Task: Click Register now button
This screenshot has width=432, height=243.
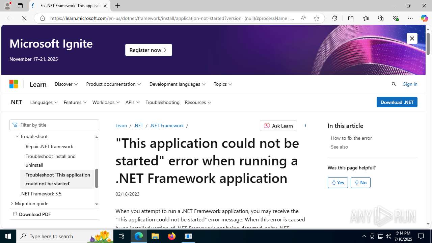Action: pos(148,50)
